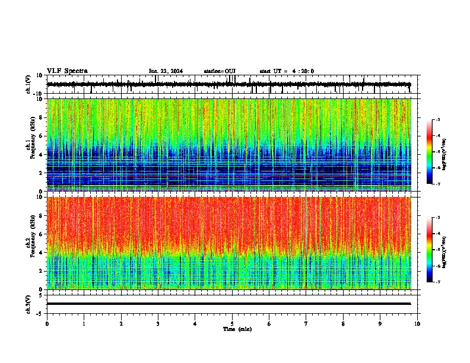Click the 'Time (min)' x-axis label
This screenshot has height=363, width=470.
pos(237,329)
